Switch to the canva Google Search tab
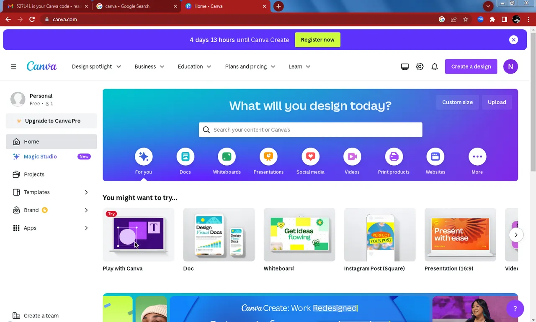Screen dimensions: 536x322 136,6
